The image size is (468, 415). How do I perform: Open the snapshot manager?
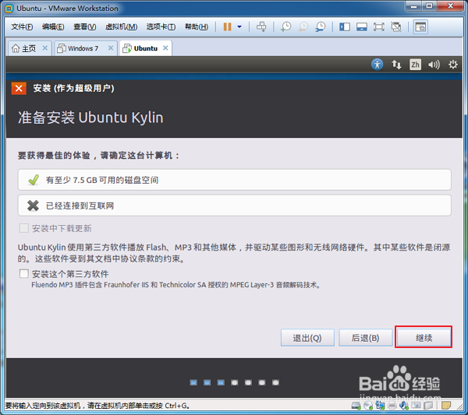pyautogui.click(x=321, y=26)
